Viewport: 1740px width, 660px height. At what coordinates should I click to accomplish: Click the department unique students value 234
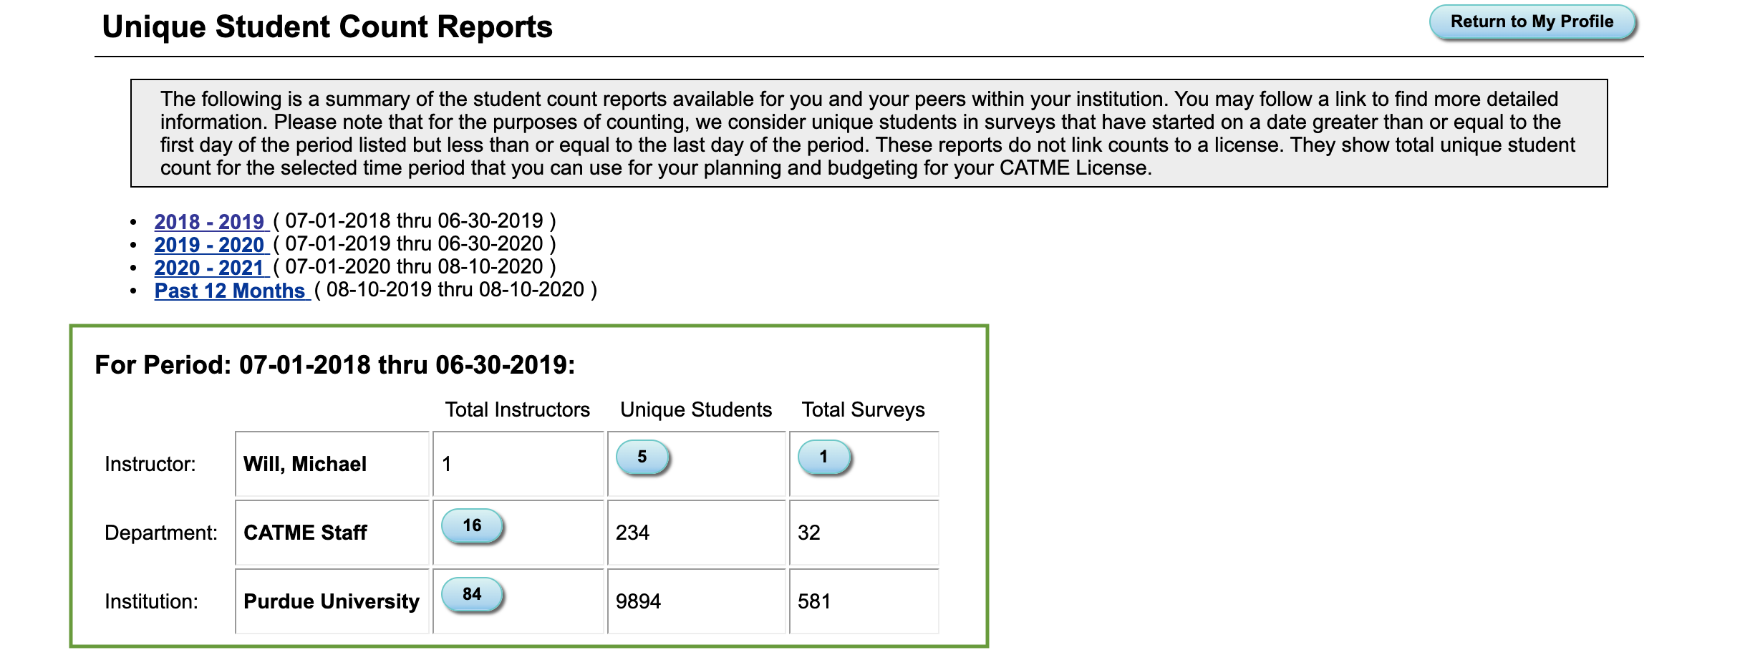[633, 533]
